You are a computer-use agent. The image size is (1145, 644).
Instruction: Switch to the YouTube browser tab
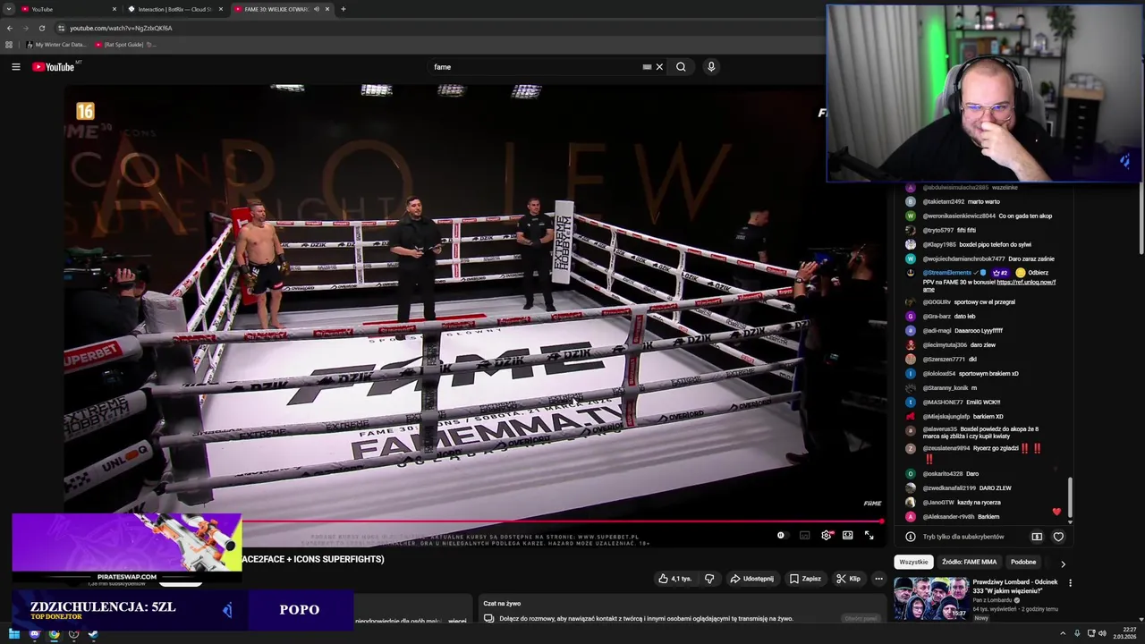click(67, 9)
